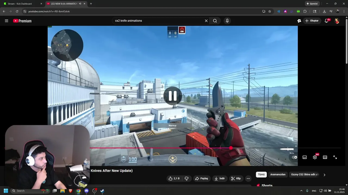The image size is (348, 195).
Task: Toggle the autoplay switch in player
Action: pyautogui.click(x=294, y=157)
